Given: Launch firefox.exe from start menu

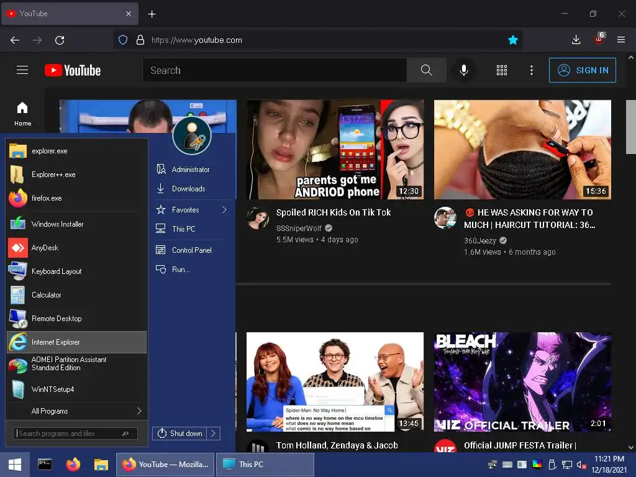Looking at the screenshot, I should (x=77, y=198).
